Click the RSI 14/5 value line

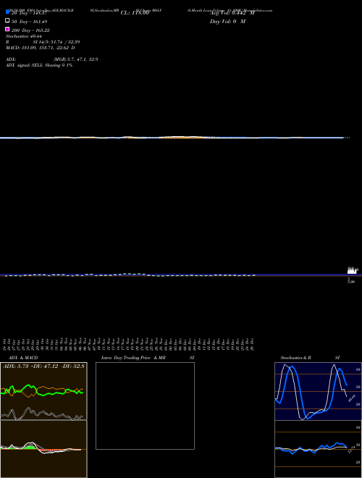[43, 42]
